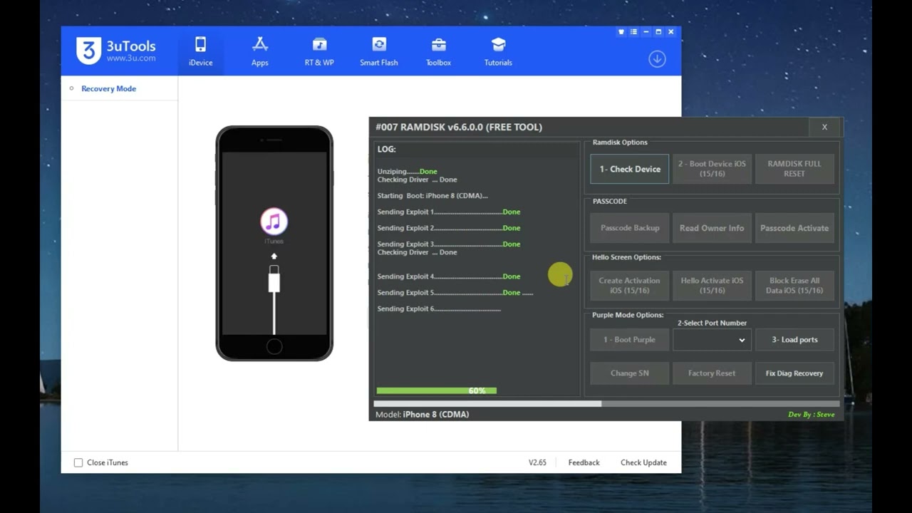Click the iTunes icon on phone screen
Screen dimensions: 912x513
coord(274,222)
